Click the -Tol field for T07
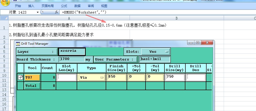 point(155,78)
